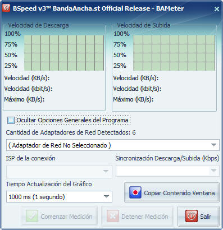Open the Adaptador de Red dropdown arrow

[213, 145]
